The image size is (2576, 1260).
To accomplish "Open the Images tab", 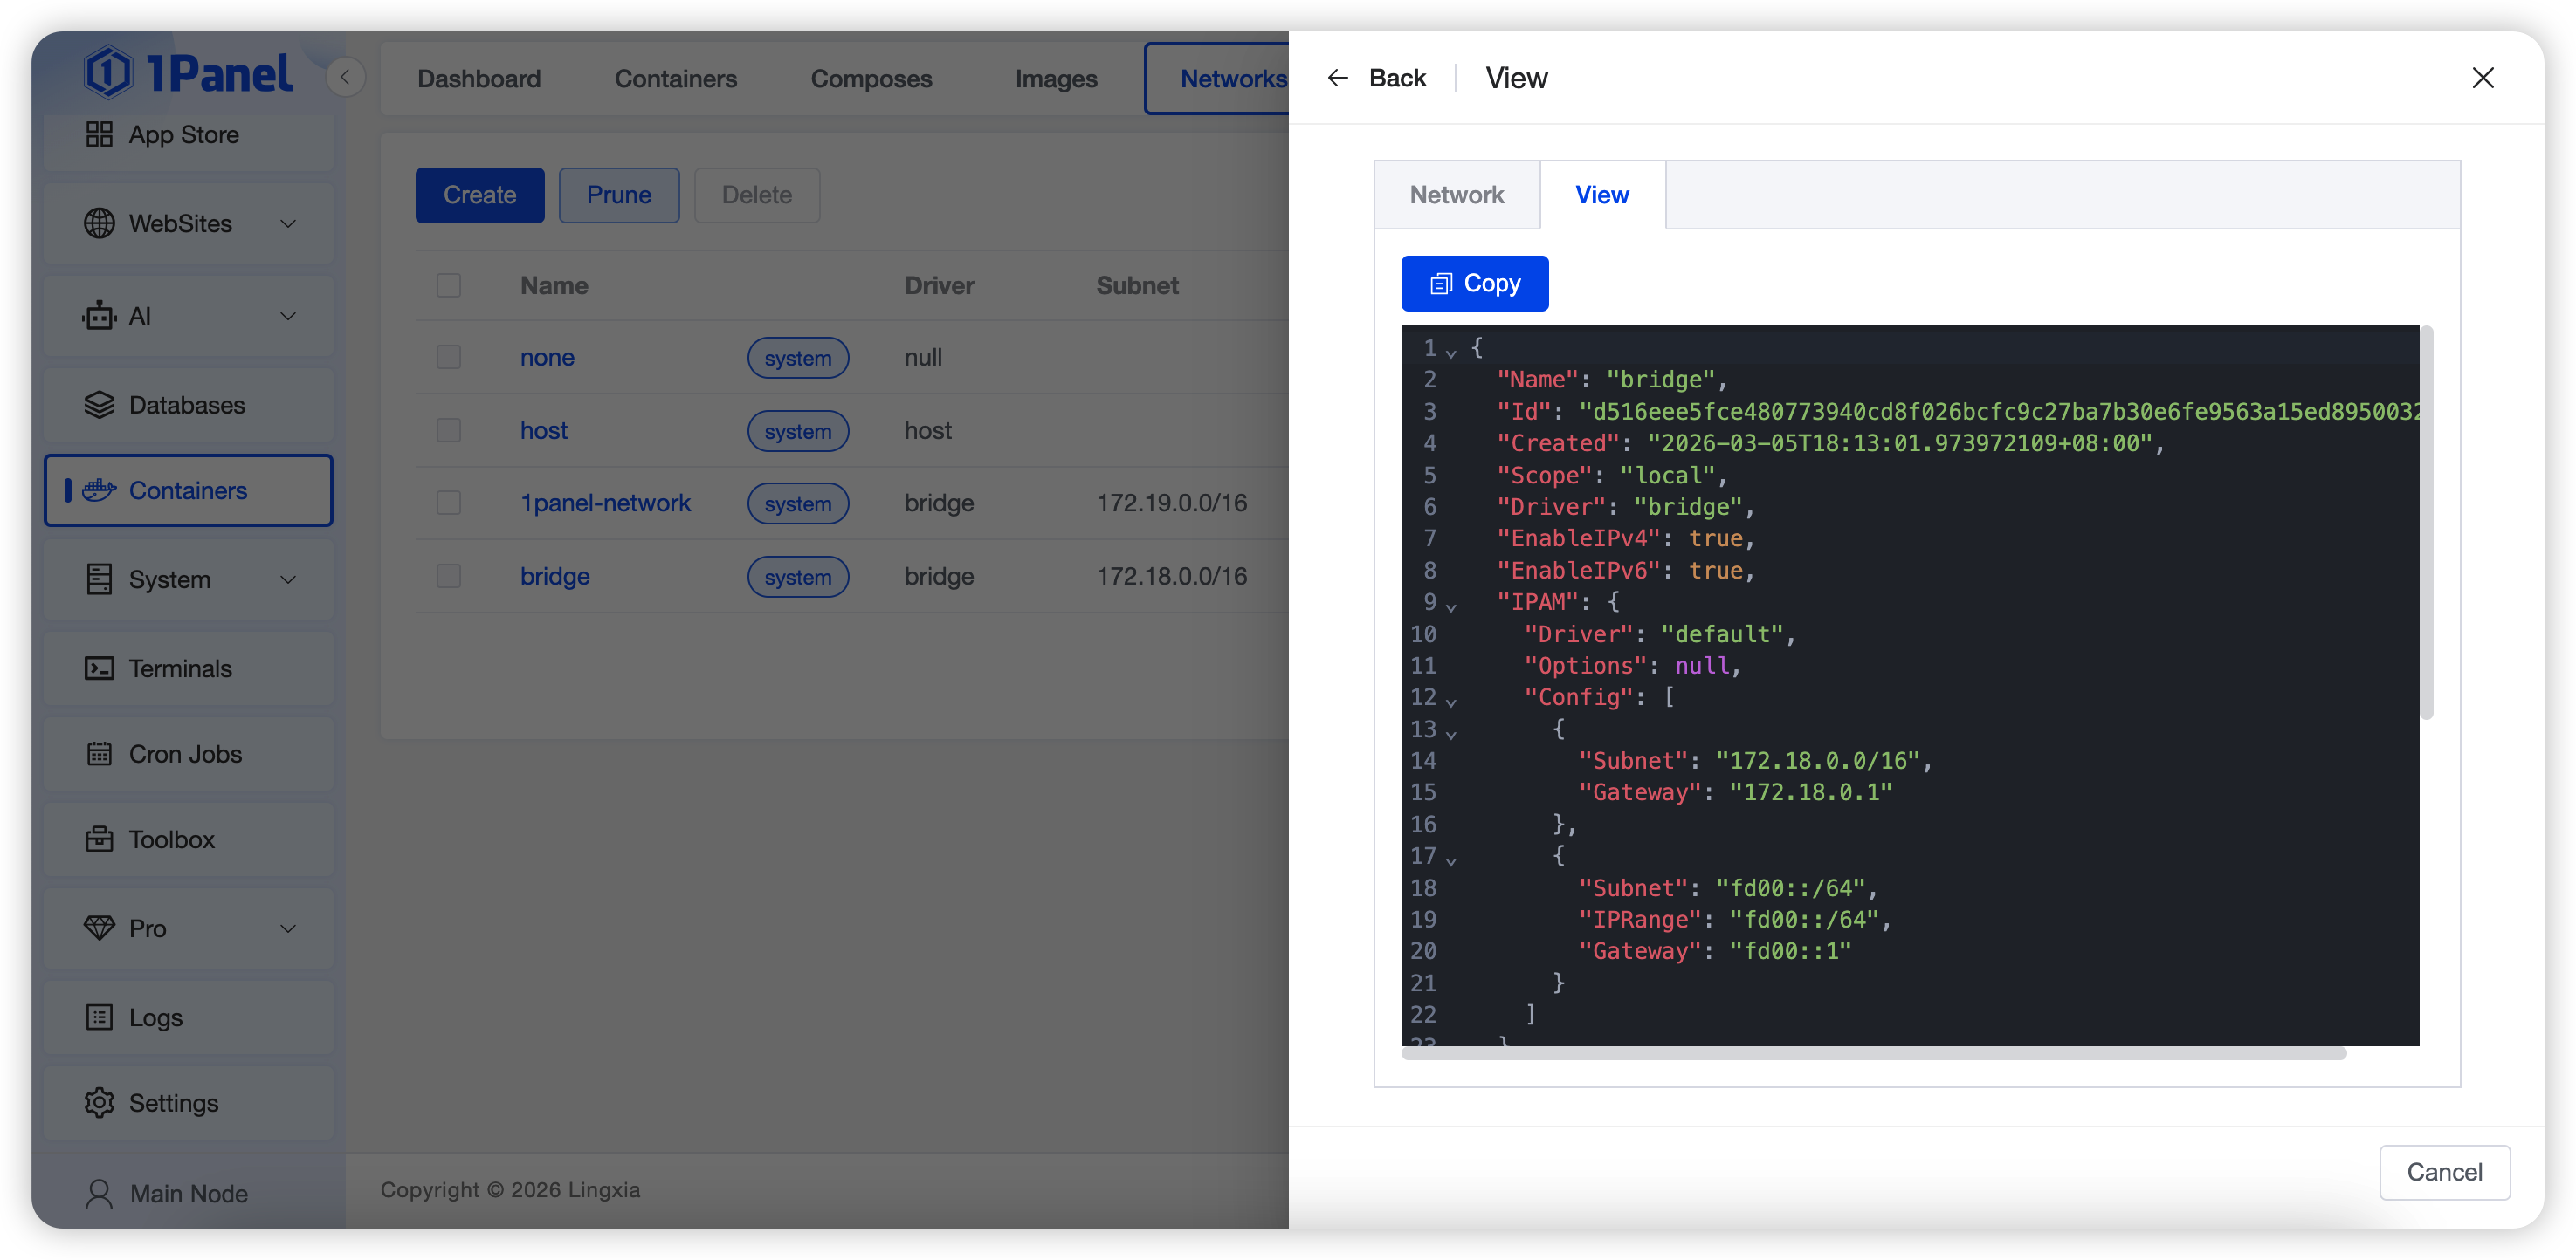I will tap(1056, 79).
